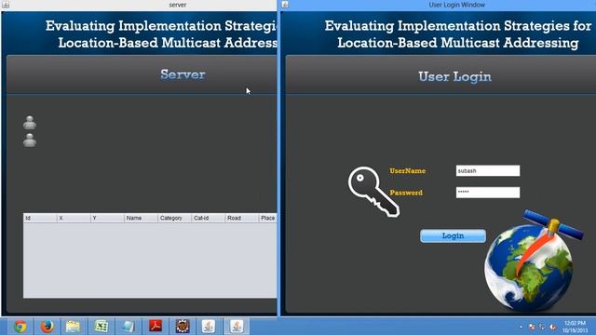Click the taskbar clock showing 12:02 PM
Screen dimensions: 596x335
575,327
